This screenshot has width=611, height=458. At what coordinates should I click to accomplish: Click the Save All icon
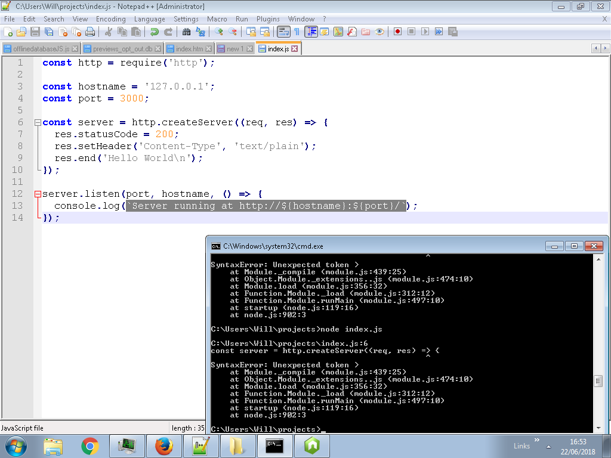(x=49, y=32)
